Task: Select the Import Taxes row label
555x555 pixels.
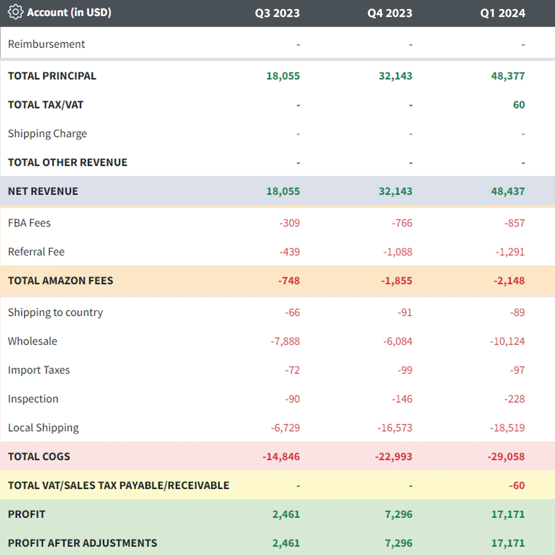Action: [39, 370]
